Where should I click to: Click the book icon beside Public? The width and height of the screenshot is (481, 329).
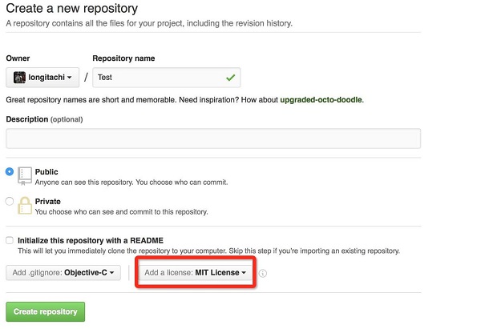coord(26,176)
